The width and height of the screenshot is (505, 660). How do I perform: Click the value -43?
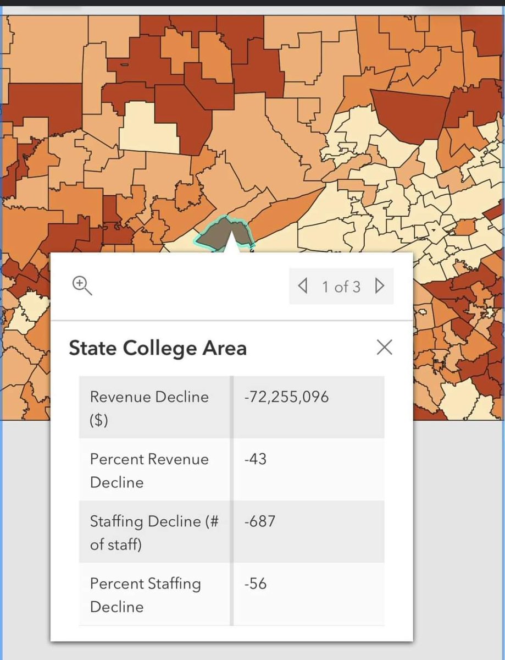point(256,459)
